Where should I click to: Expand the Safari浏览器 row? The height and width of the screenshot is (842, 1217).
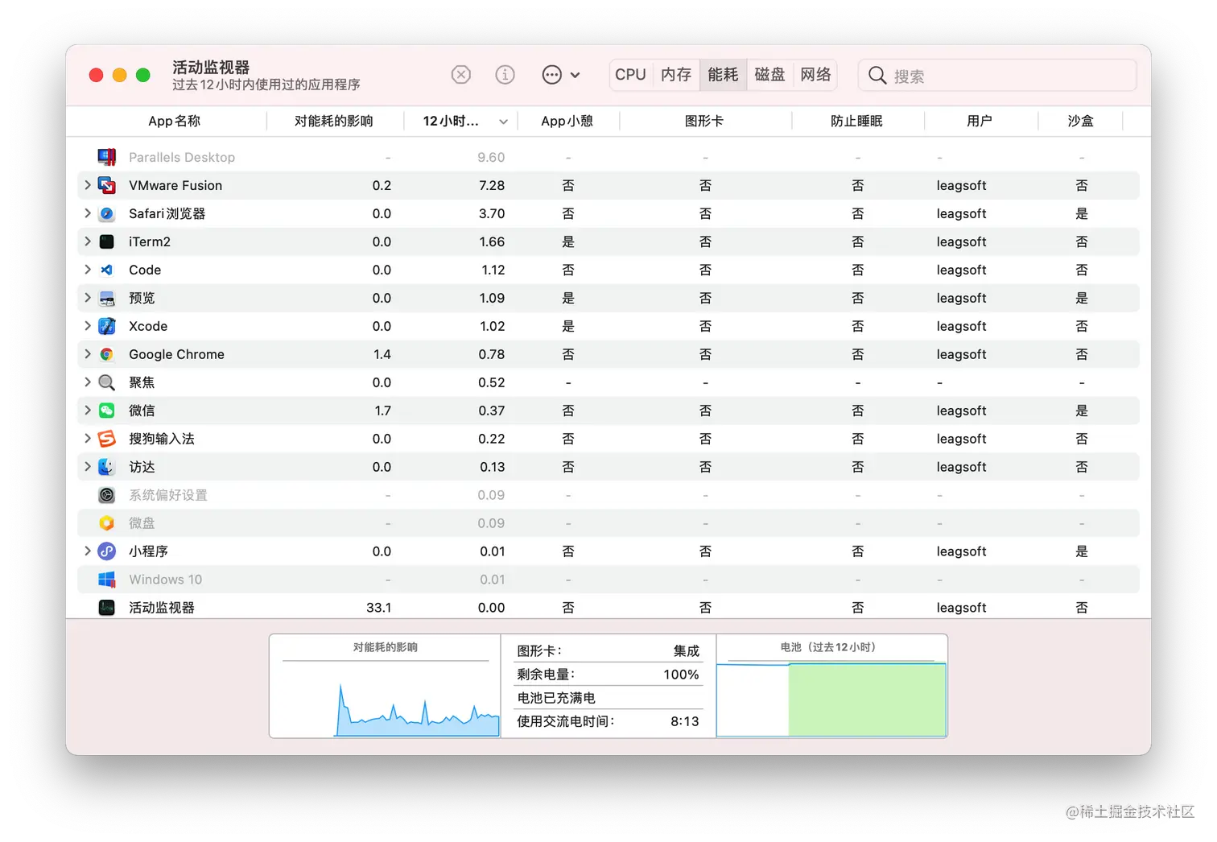point(87,213)
